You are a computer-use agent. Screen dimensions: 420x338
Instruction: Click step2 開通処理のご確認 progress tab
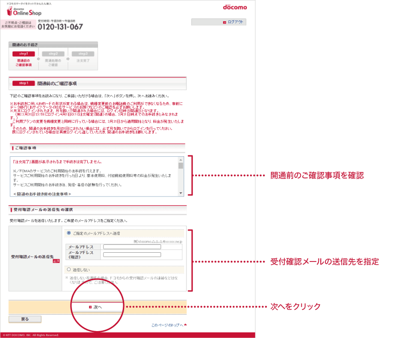[53, 59]
